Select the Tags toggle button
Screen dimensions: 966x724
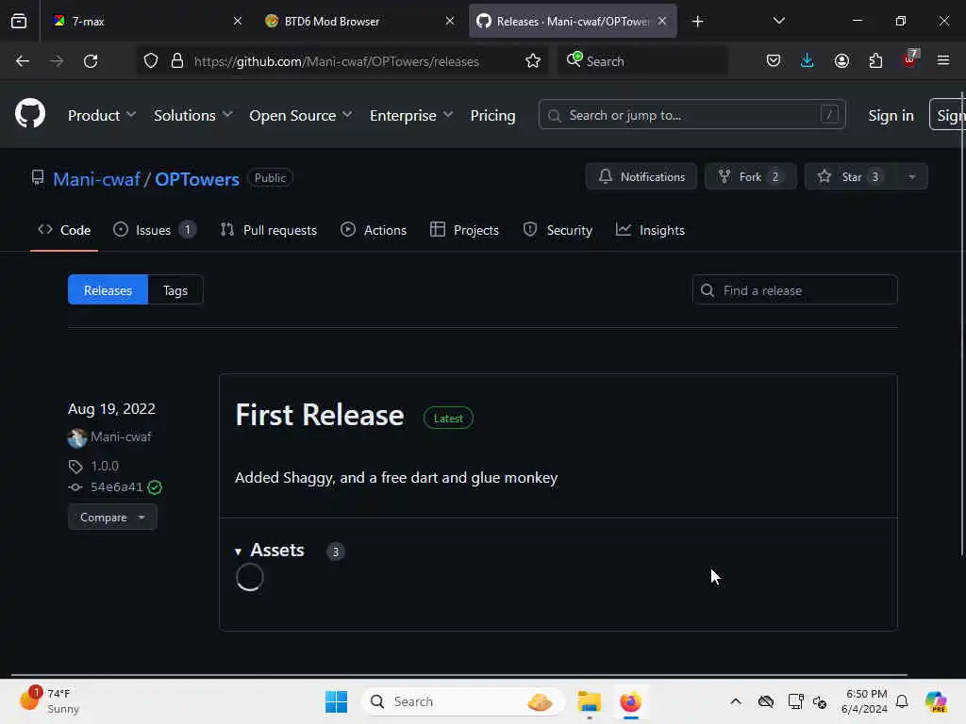pyautogui.click(x=175, y=290)
